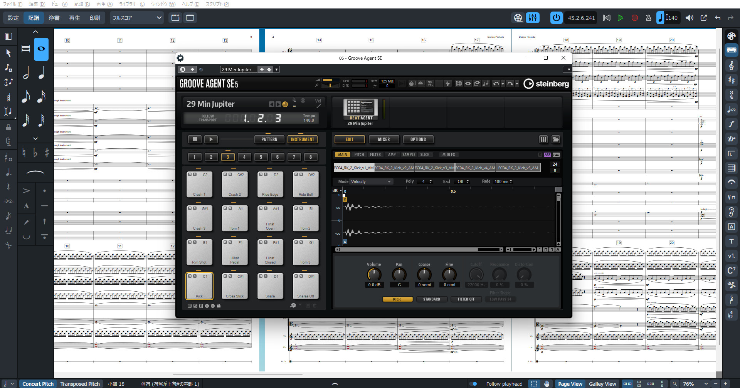Toggle the audio engine power button
The width and height of the screenshot is (740, 388).
pos(556,18)
